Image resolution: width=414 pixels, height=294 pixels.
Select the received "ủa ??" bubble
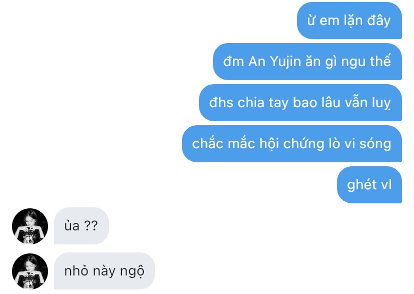(81, 226)
